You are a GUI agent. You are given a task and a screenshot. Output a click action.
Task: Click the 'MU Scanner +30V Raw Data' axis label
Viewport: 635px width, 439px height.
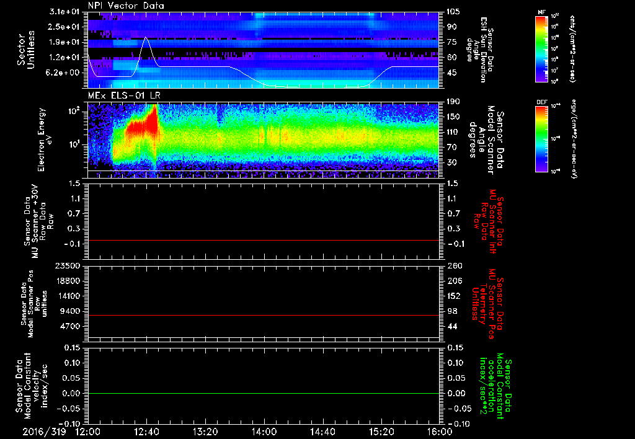39,221
